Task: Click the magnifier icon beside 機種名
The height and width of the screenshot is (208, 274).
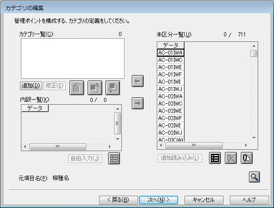Action: point(254,177)
